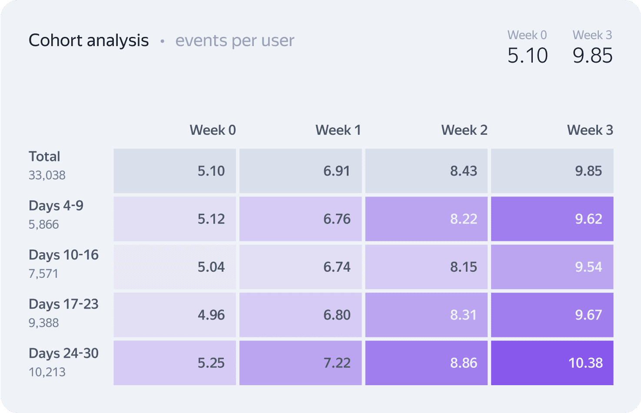Click the Days 10-16 Week 0 cell 5.04
The image size is (641, 413).
point(175,267)
